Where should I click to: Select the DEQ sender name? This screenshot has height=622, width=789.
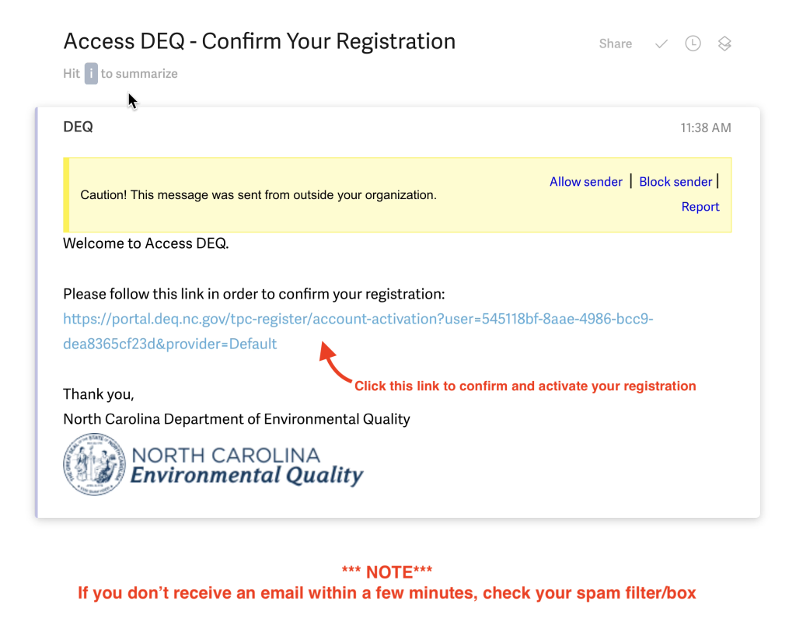click(78, 127)
